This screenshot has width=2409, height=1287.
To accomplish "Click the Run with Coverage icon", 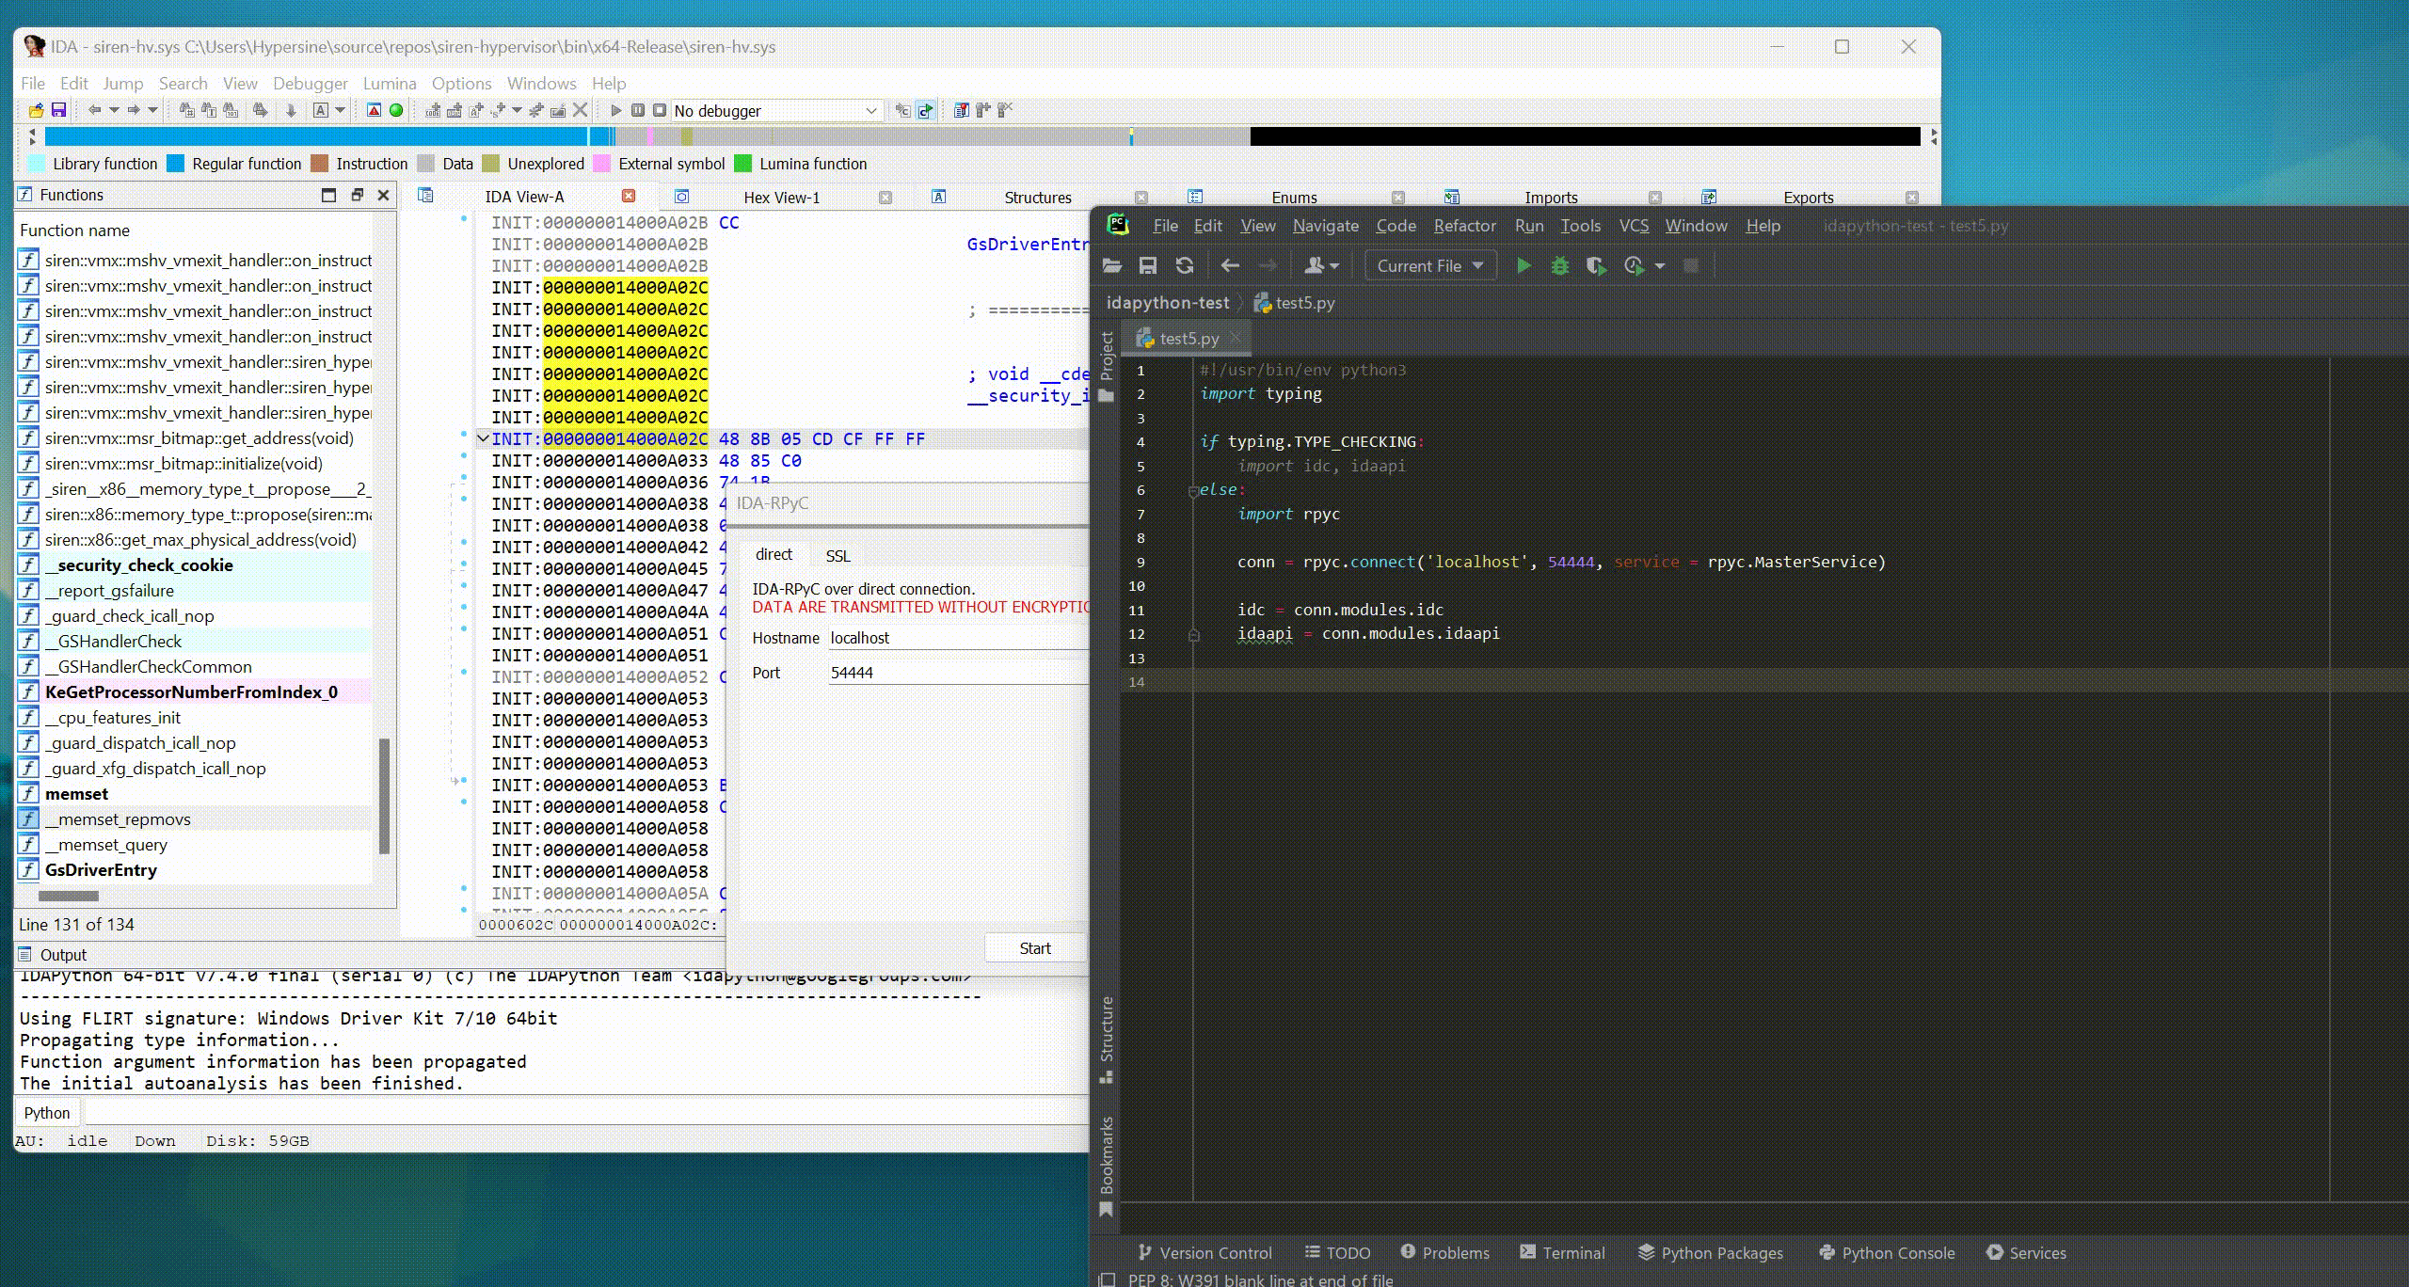I will (1596, 266).
